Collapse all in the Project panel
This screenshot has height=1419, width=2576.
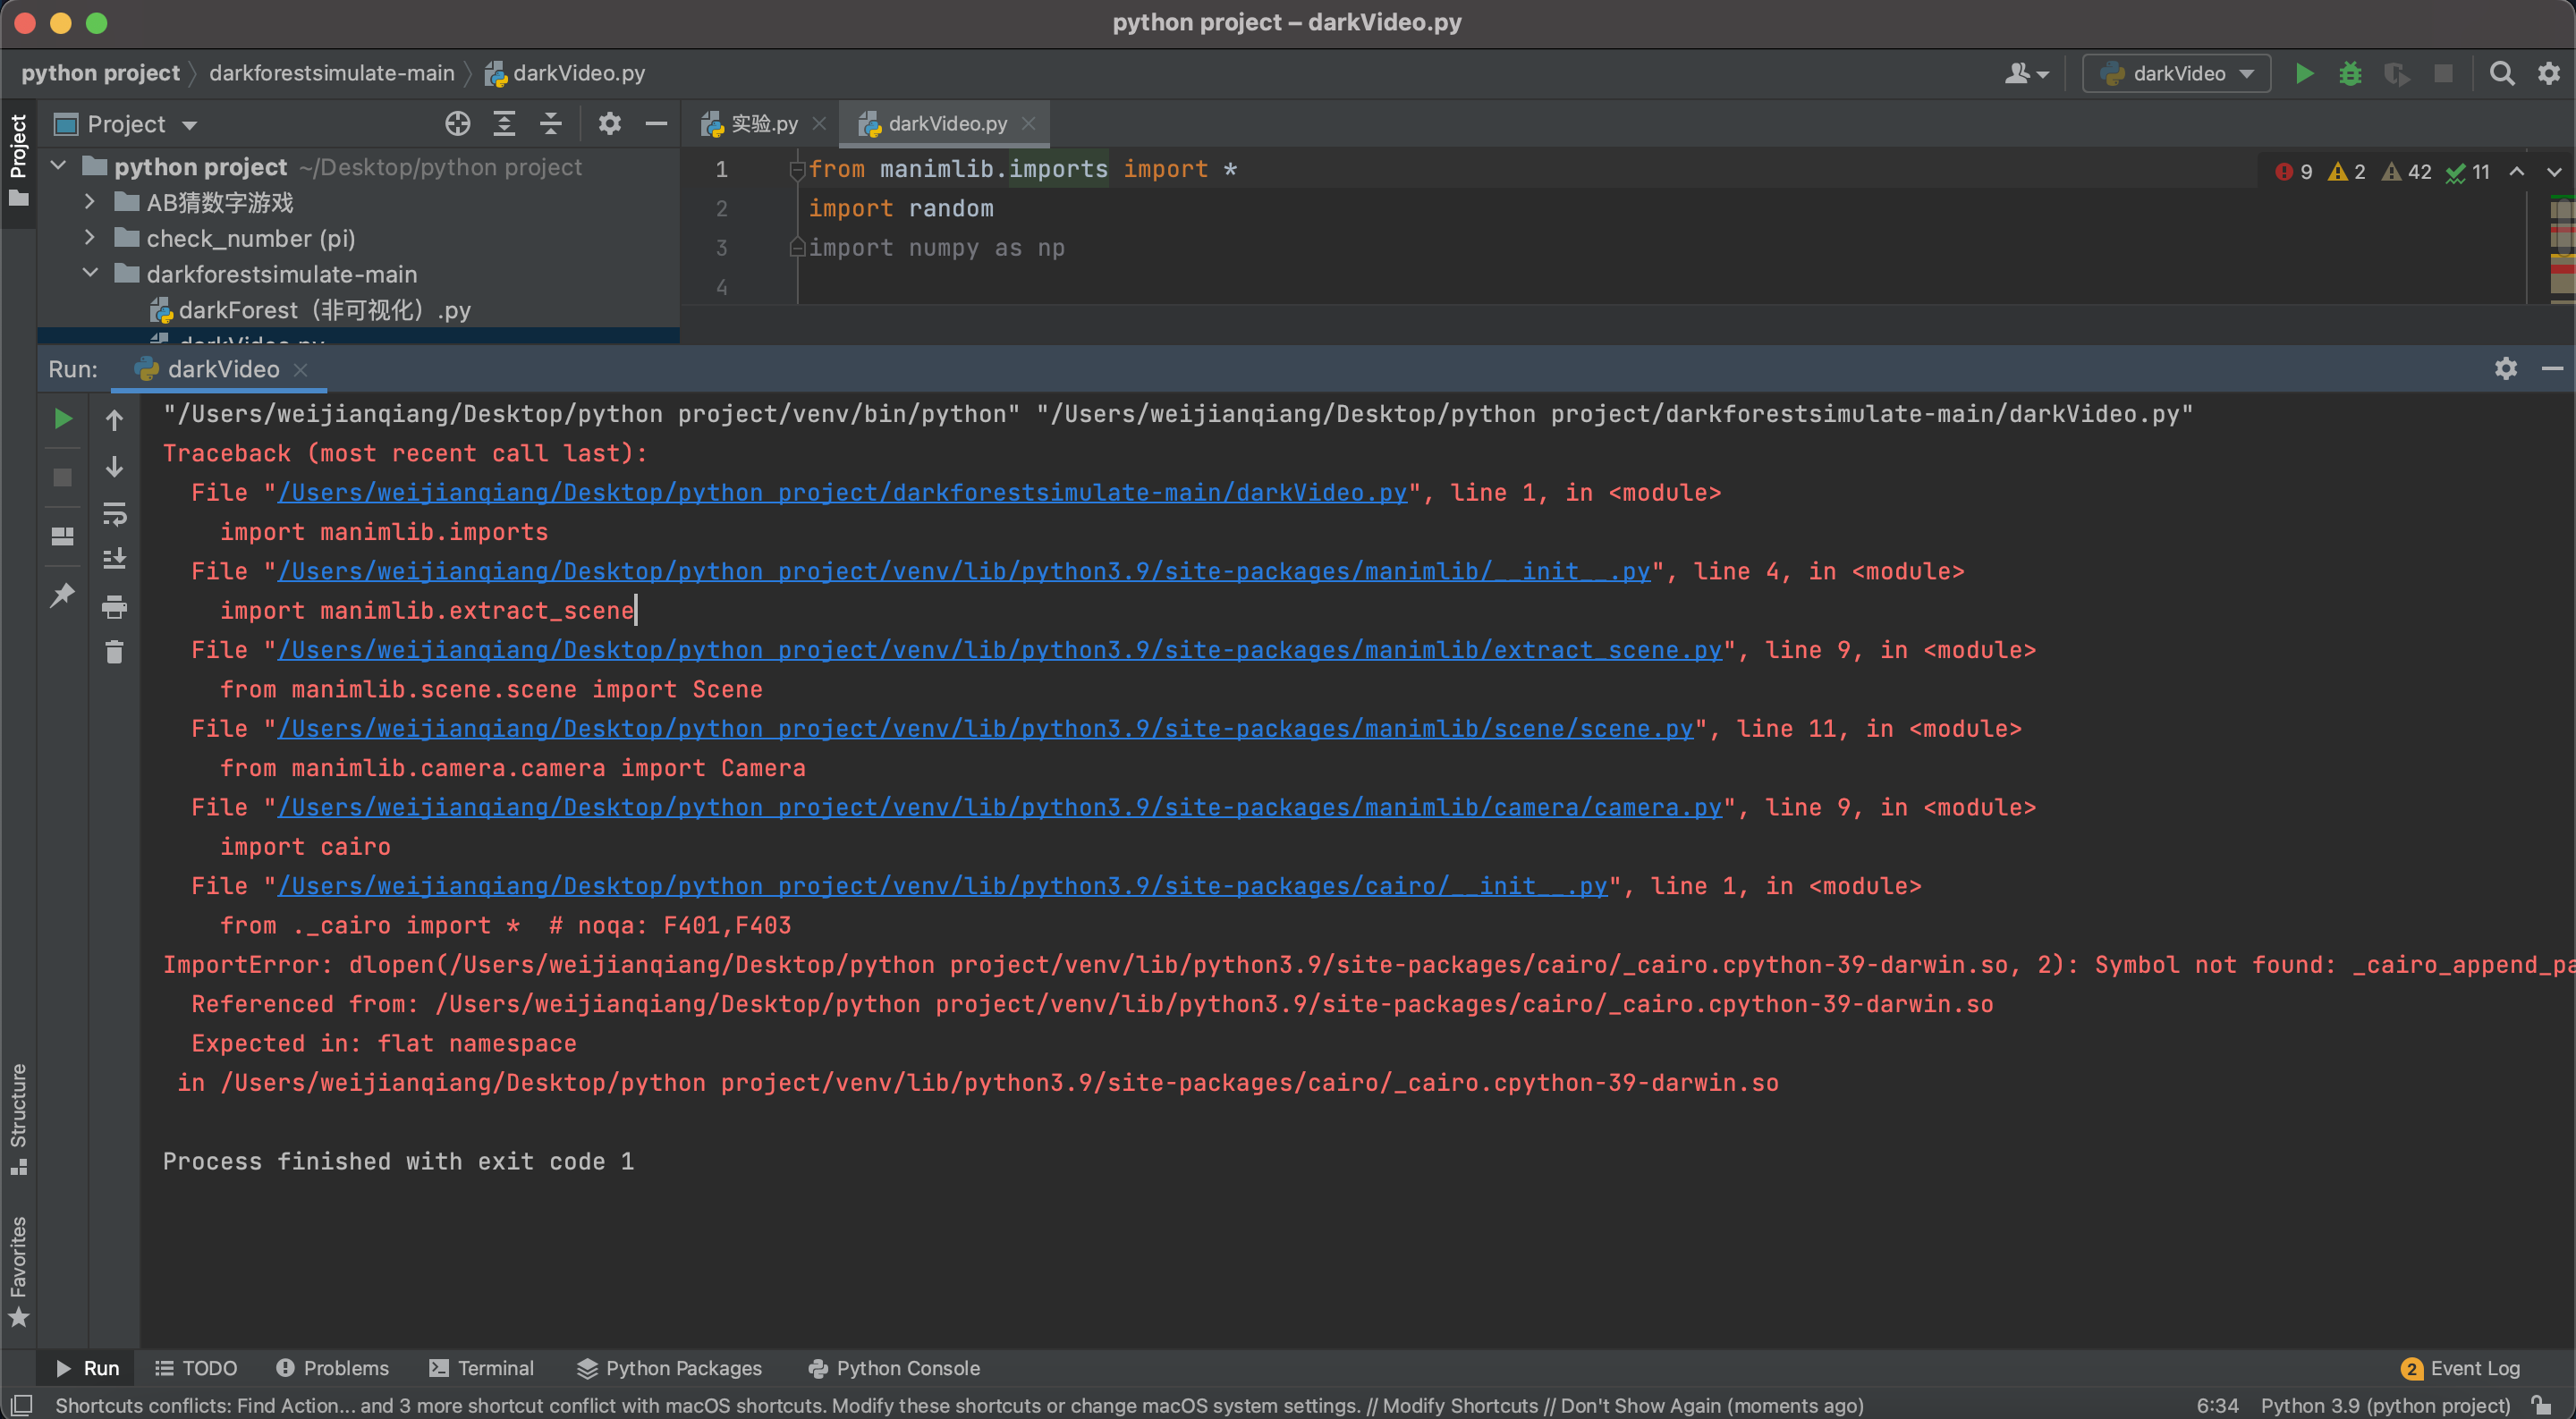pyautogui.click(x=551, y=124)
